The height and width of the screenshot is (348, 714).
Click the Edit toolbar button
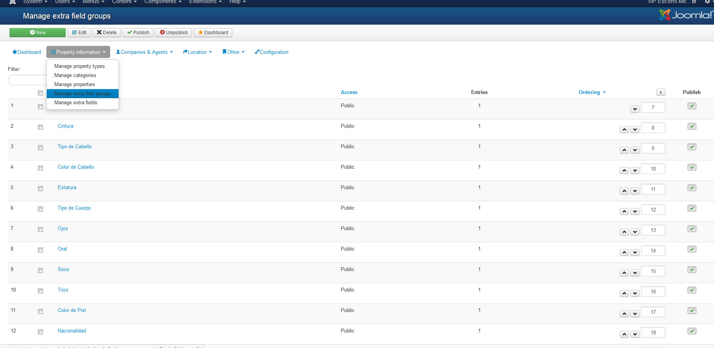tap(79, 33)
